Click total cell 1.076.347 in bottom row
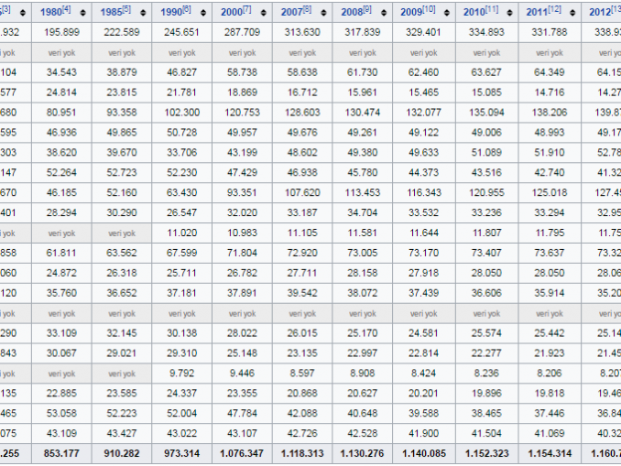Viewport: 621px width, 466px height. click(242, 452)
